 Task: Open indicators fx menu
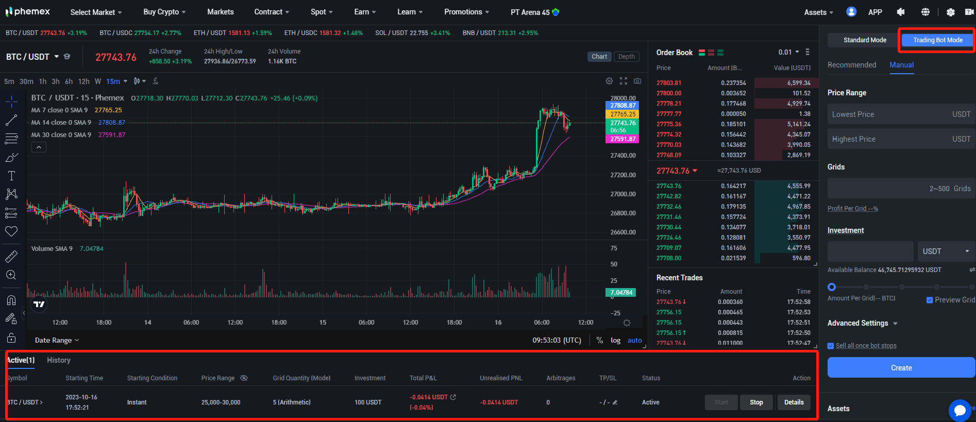pos(155,81)
